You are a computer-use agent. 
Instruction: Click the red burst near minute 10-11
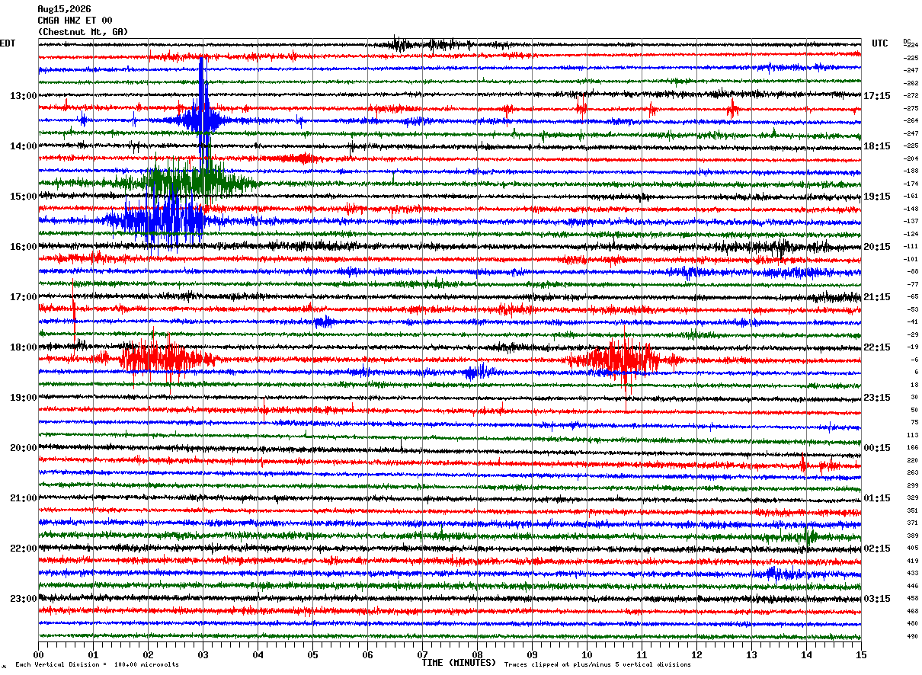point(624,359)
